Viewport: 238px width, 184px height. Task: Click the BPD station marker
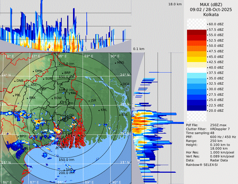click(18, 136)
